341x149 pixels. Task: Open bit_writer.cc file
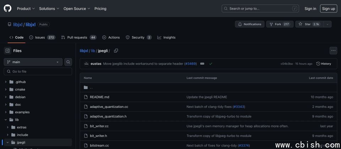click(x=99, y=126)
